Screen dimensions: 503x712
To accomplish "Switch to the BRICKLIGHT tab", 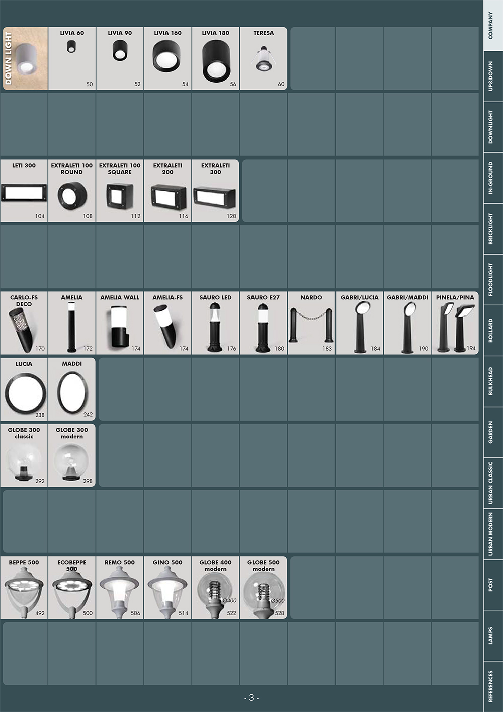I will (493, 229).
